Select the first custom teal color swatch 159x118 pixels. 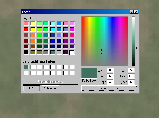[x=26, y=67]
